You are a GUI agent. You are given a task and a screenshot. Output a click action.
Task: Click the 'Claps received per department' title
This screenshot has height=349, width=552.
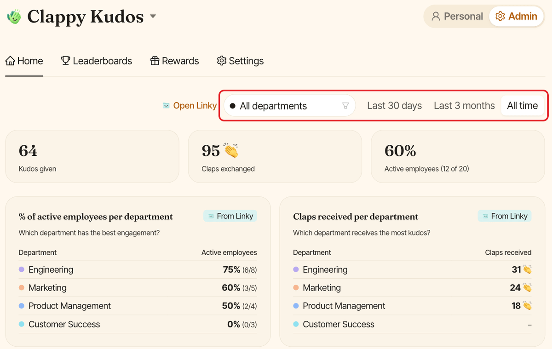pyautogui.click(x=356, y=217)
